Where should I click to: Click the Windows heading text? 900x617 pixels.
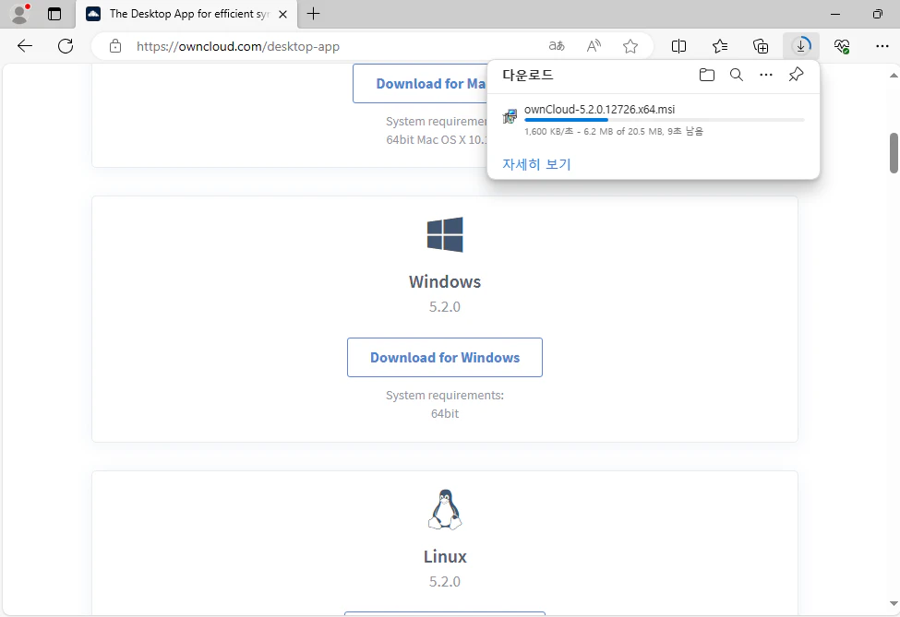point(445,281)
